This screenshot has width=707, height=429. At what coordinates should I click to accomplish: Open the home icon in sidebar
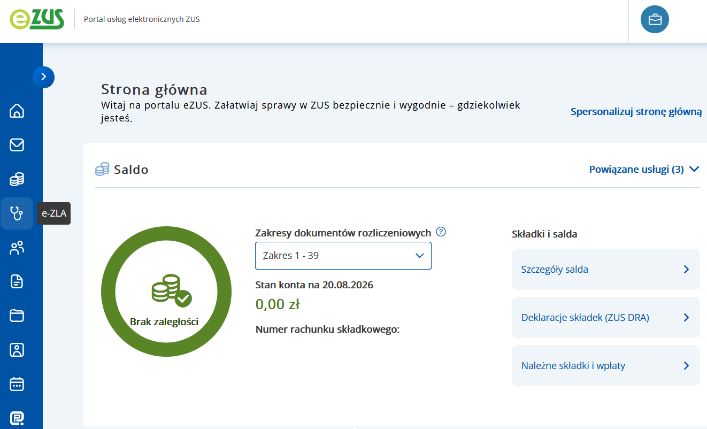(x=17, y=111)
